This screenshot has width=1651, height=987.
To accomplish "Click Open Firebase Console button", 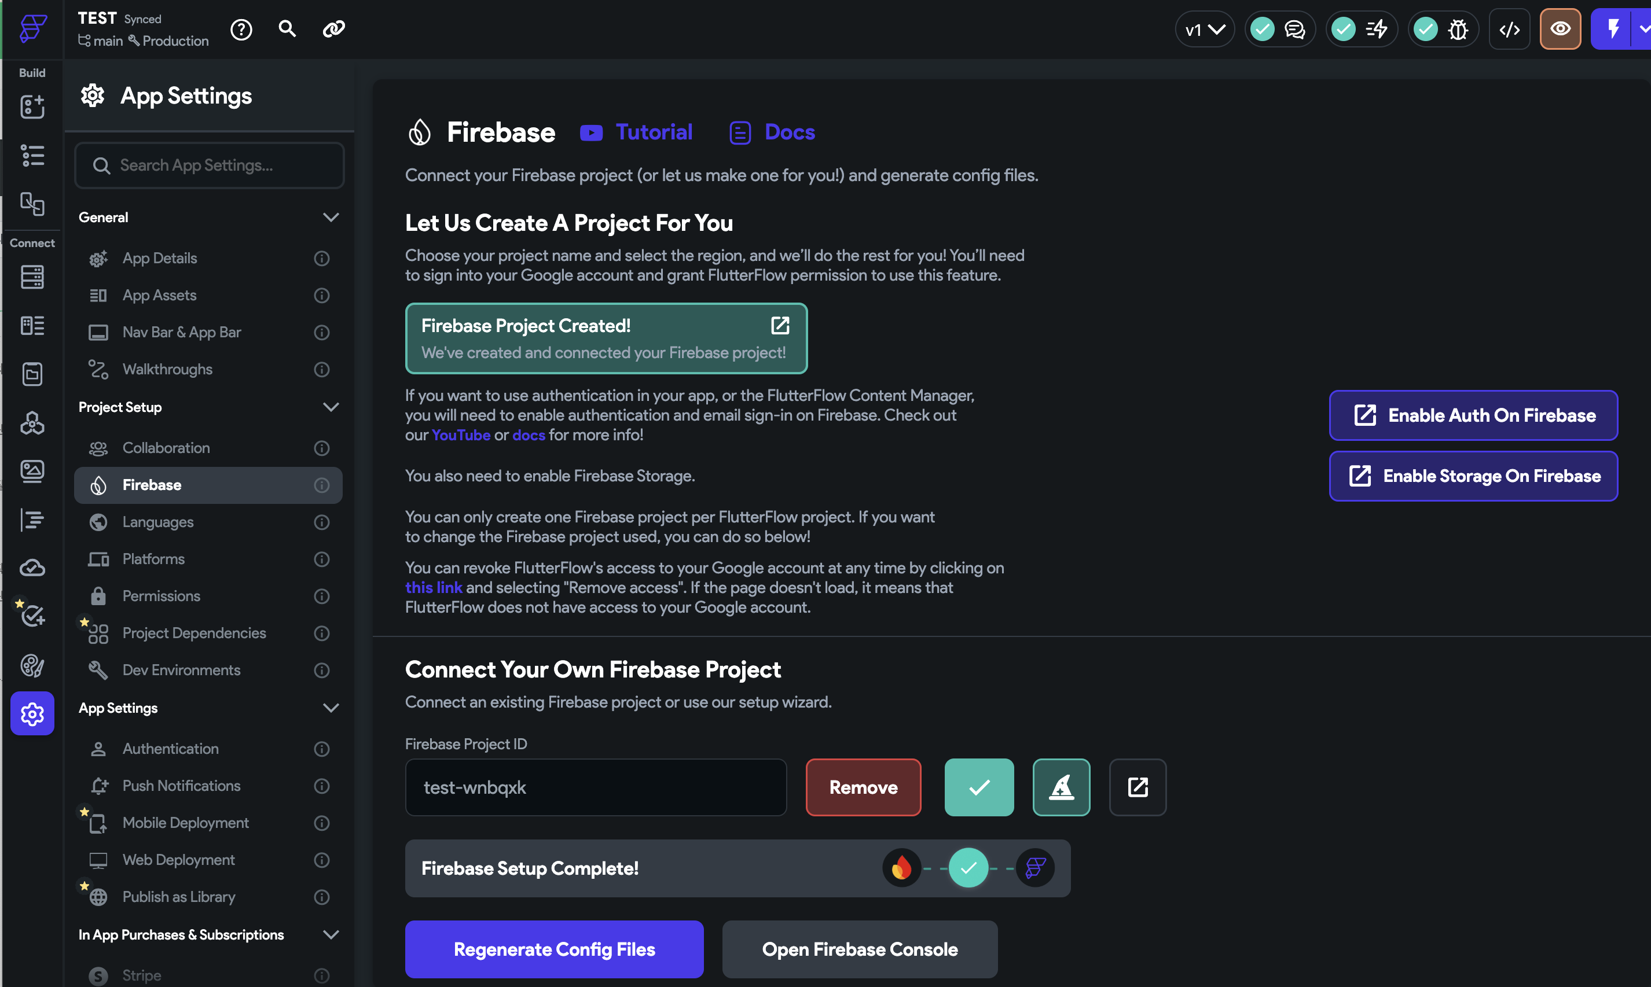I will pyautogui.click(x=859, y=949).
